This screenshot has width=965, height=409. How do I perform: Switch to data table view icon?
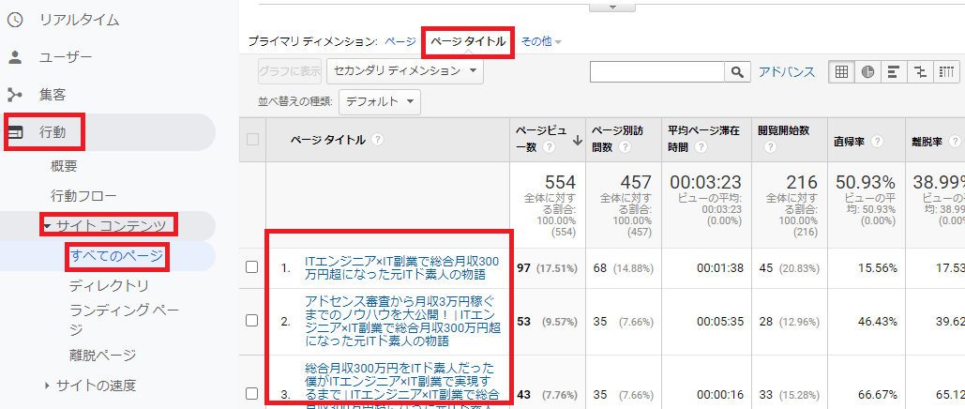(841, 71)
